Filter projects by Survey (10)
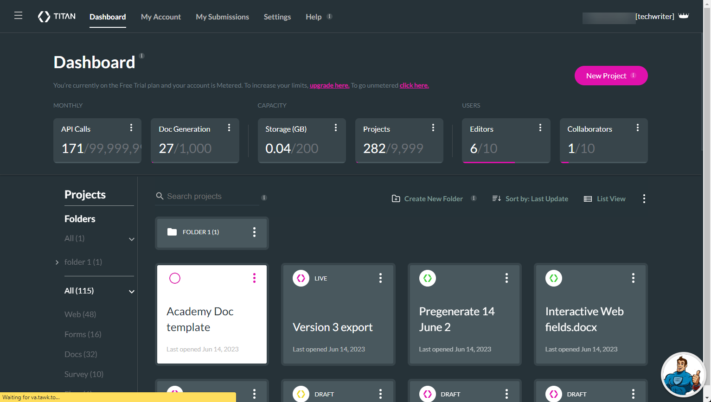 (84, 374)
